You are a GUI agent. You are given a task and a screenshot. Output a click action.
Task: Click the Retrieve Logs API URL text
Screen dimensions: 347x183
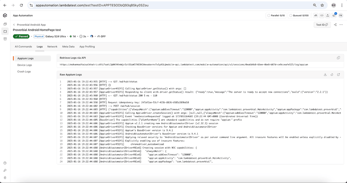coord(183,65)
